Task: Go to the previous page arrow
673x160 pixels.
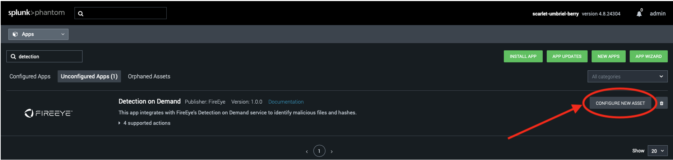Action: (x=307, y=151)
